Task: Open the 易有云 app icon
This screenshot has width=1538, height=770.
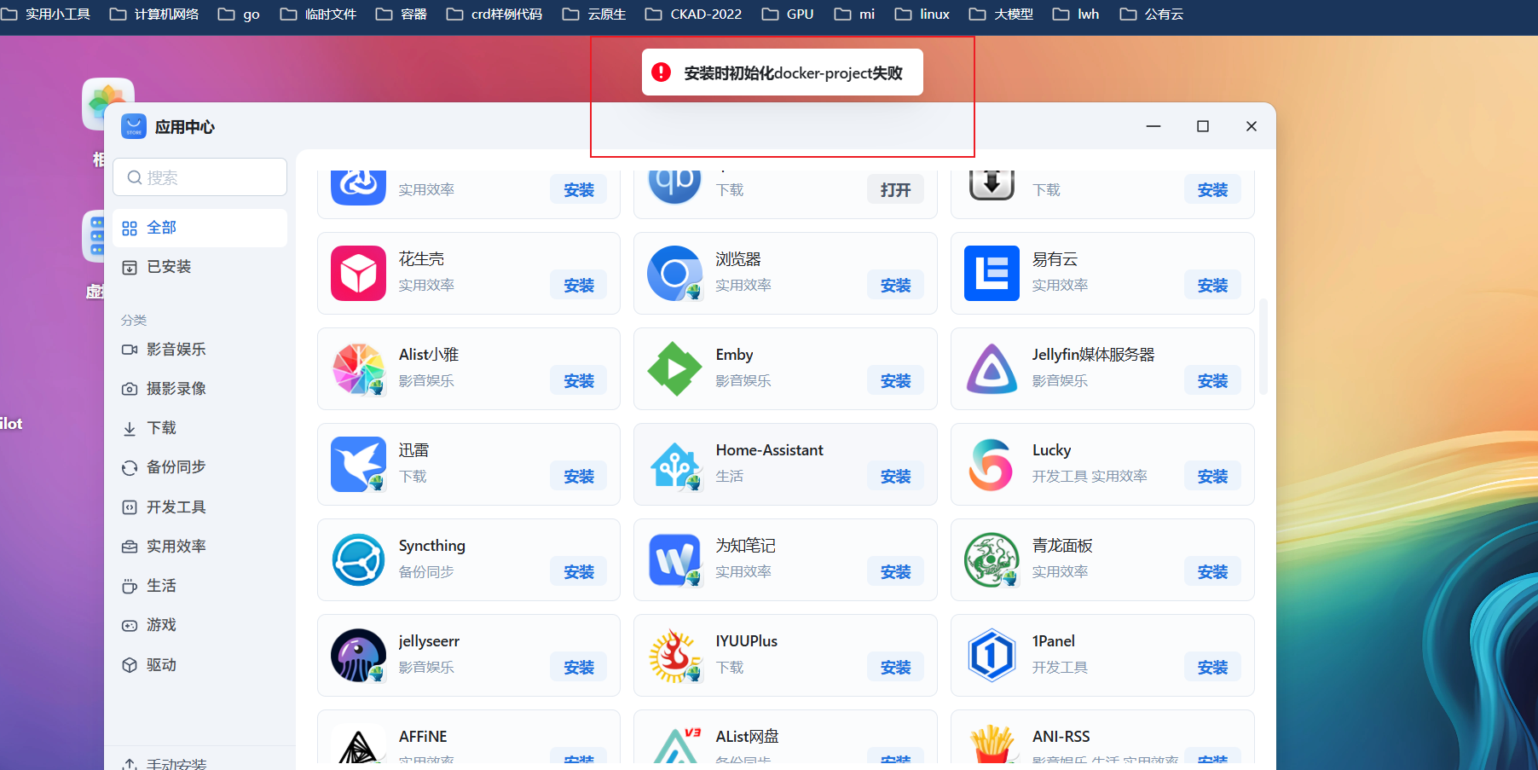Action: (x=992, y=273)
